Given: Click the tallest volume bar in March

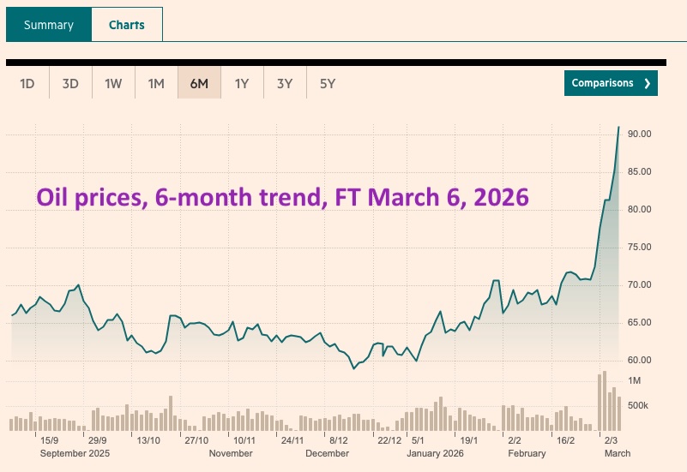Looking at the screenshot, I should point(605,401).
